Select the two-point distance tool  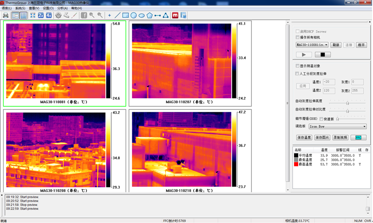click(157, 15)
